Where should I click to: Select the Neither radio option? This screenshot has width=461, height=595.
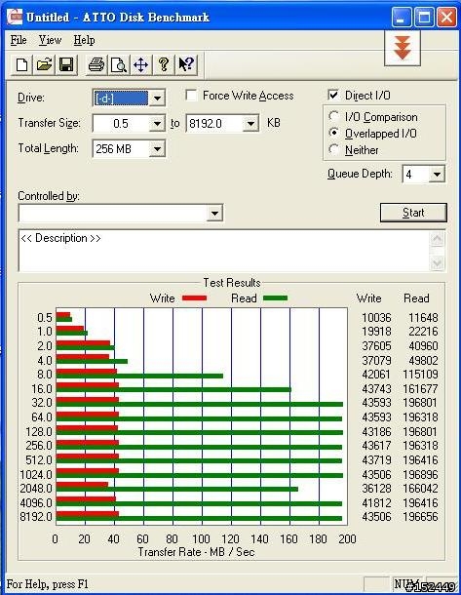tap(334, 149)
